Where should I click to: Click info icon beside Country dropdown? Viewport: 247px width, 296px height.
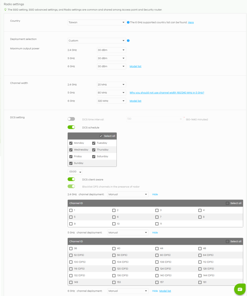(128, 23)
